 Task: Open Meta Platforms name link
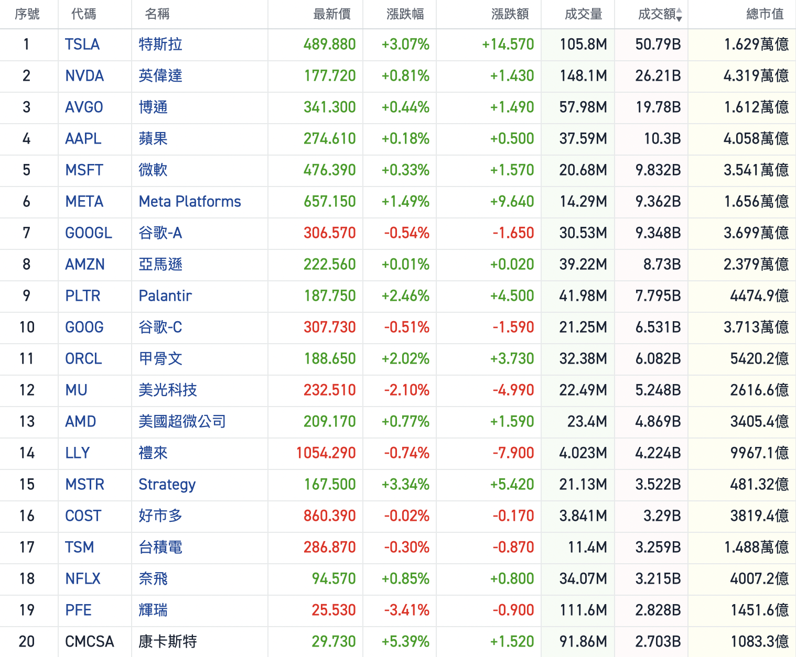point(190,202)
